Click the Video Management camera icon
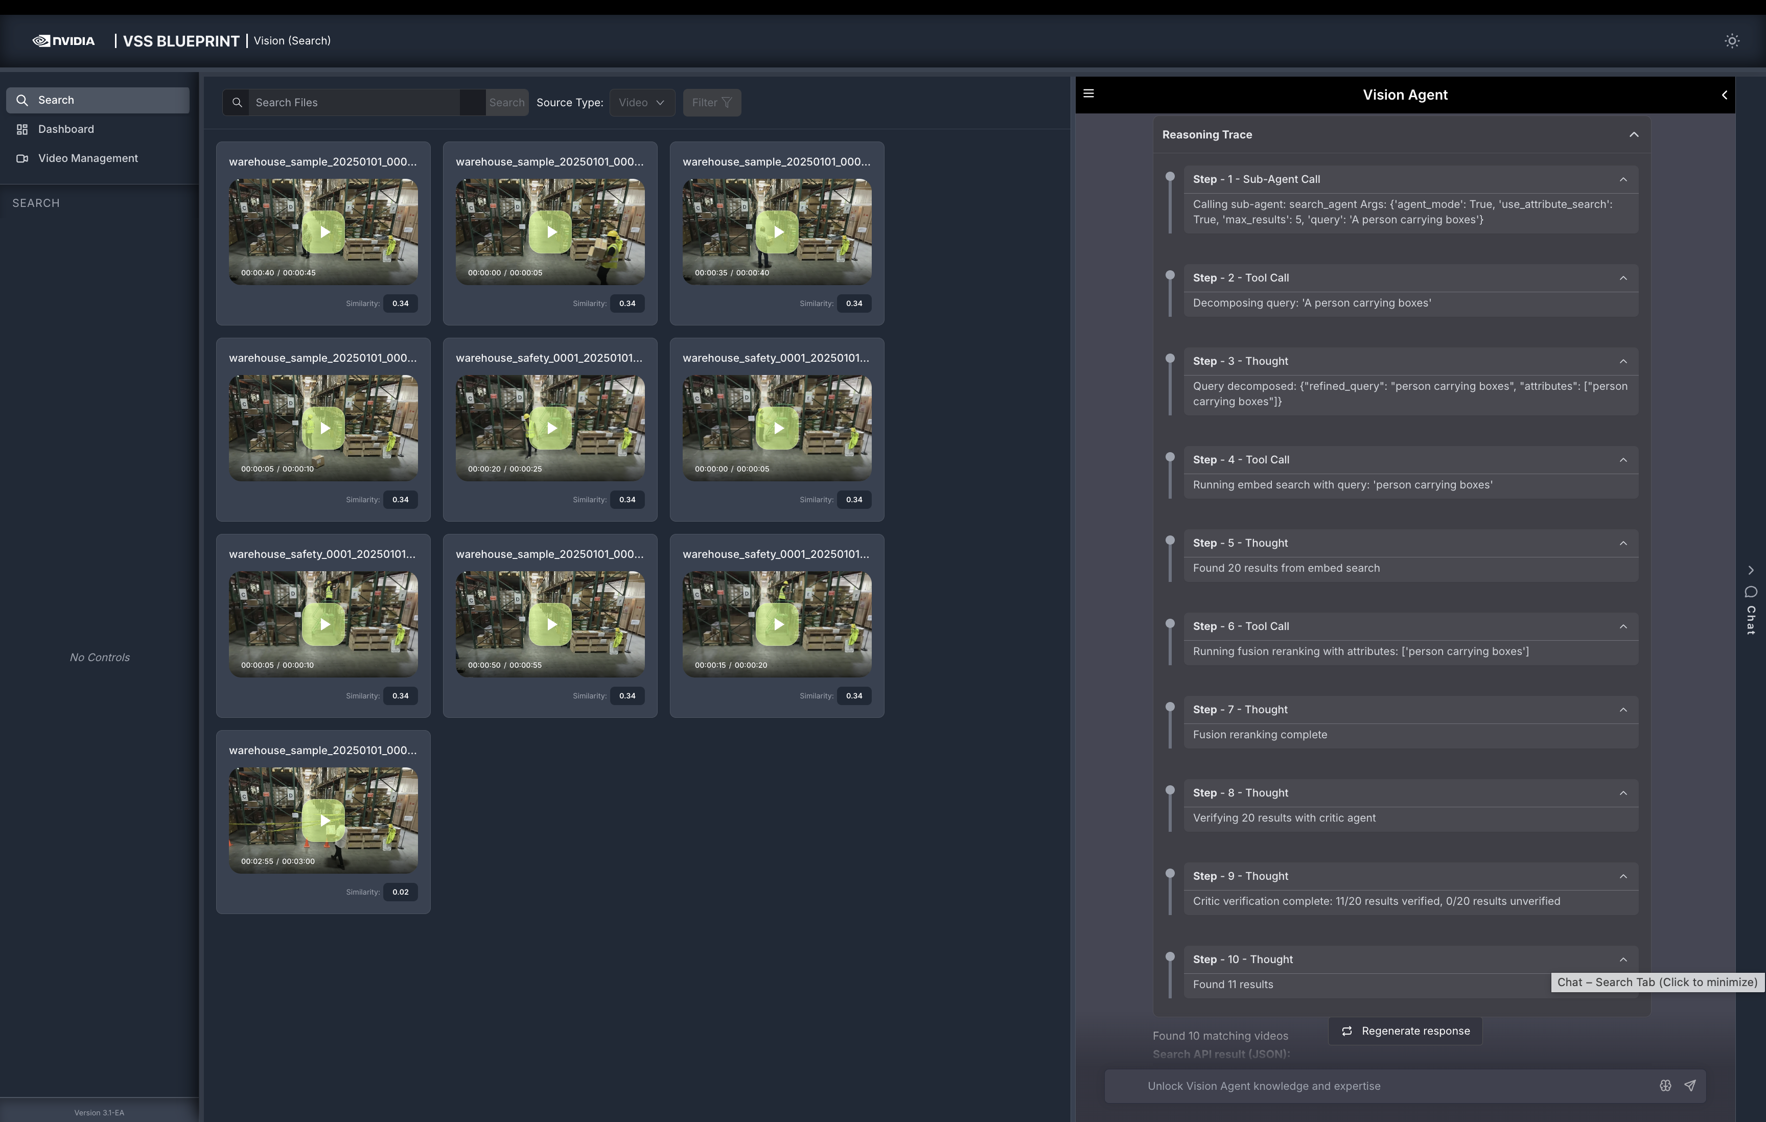 click(x=22, y=158)
